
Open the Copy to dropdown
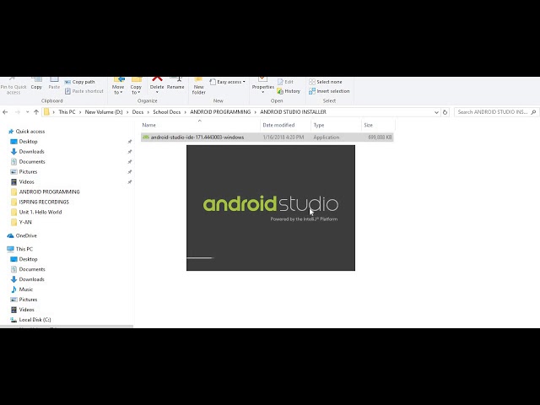[x=136, y=86]
